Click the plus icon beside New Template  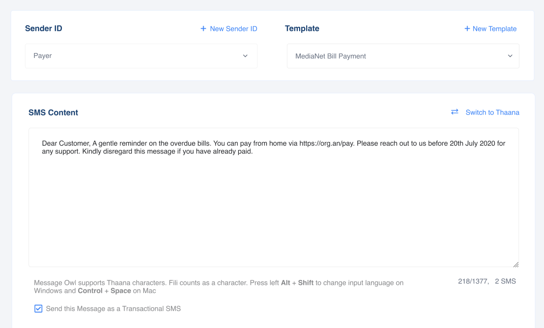pos(467,29)
